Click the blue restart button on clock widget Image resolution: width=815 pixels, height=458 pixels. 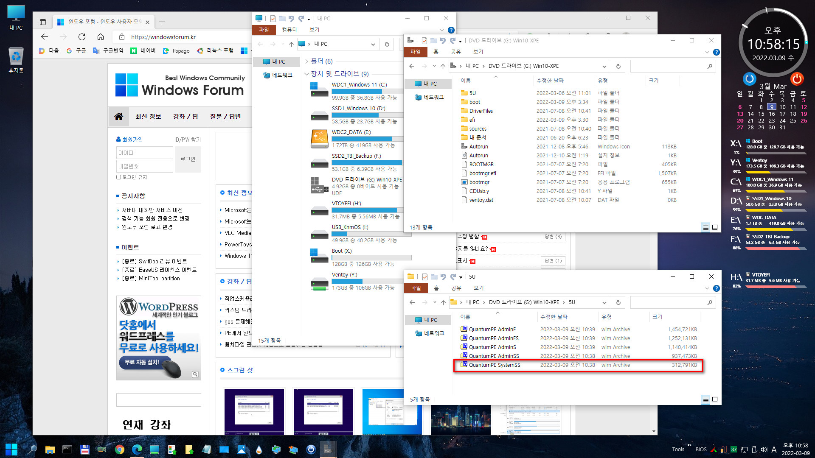coord(749,78)
